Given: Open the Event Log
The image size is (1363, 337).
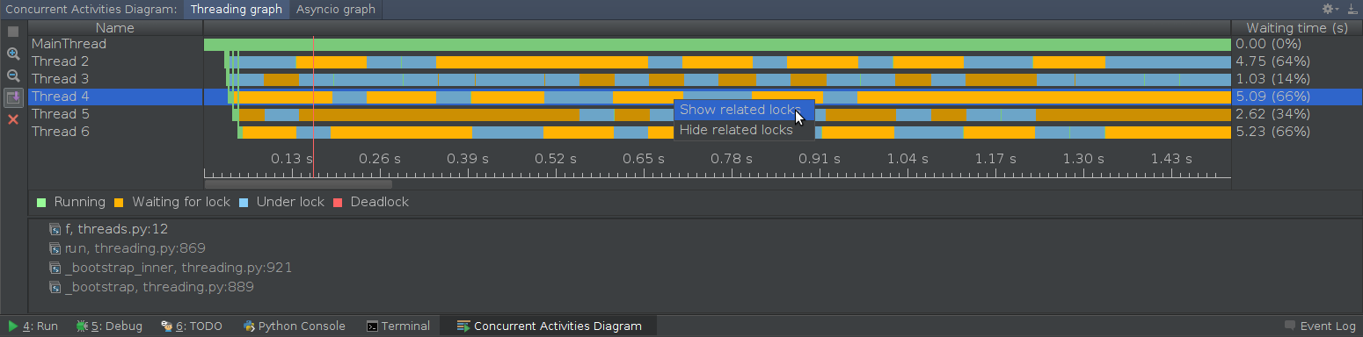Looking at the screenshot, I should 1320,326.
